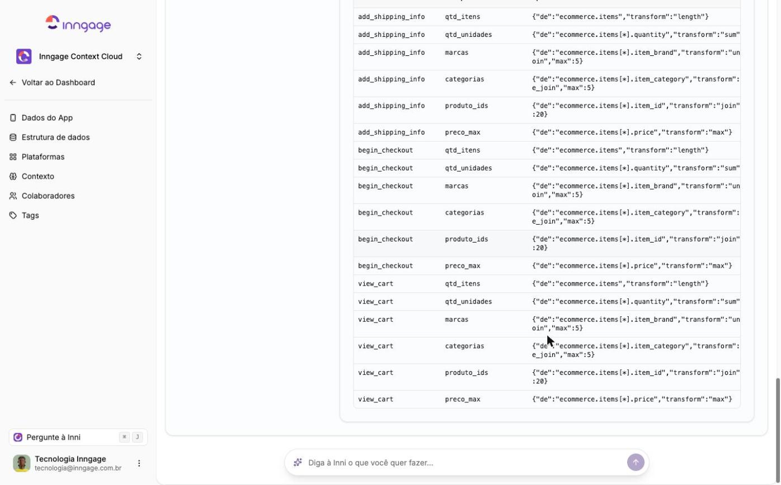This screenshot has width=781, height=485.
Task: Open the user account options menu (three dots)
Action: (139, 463)
